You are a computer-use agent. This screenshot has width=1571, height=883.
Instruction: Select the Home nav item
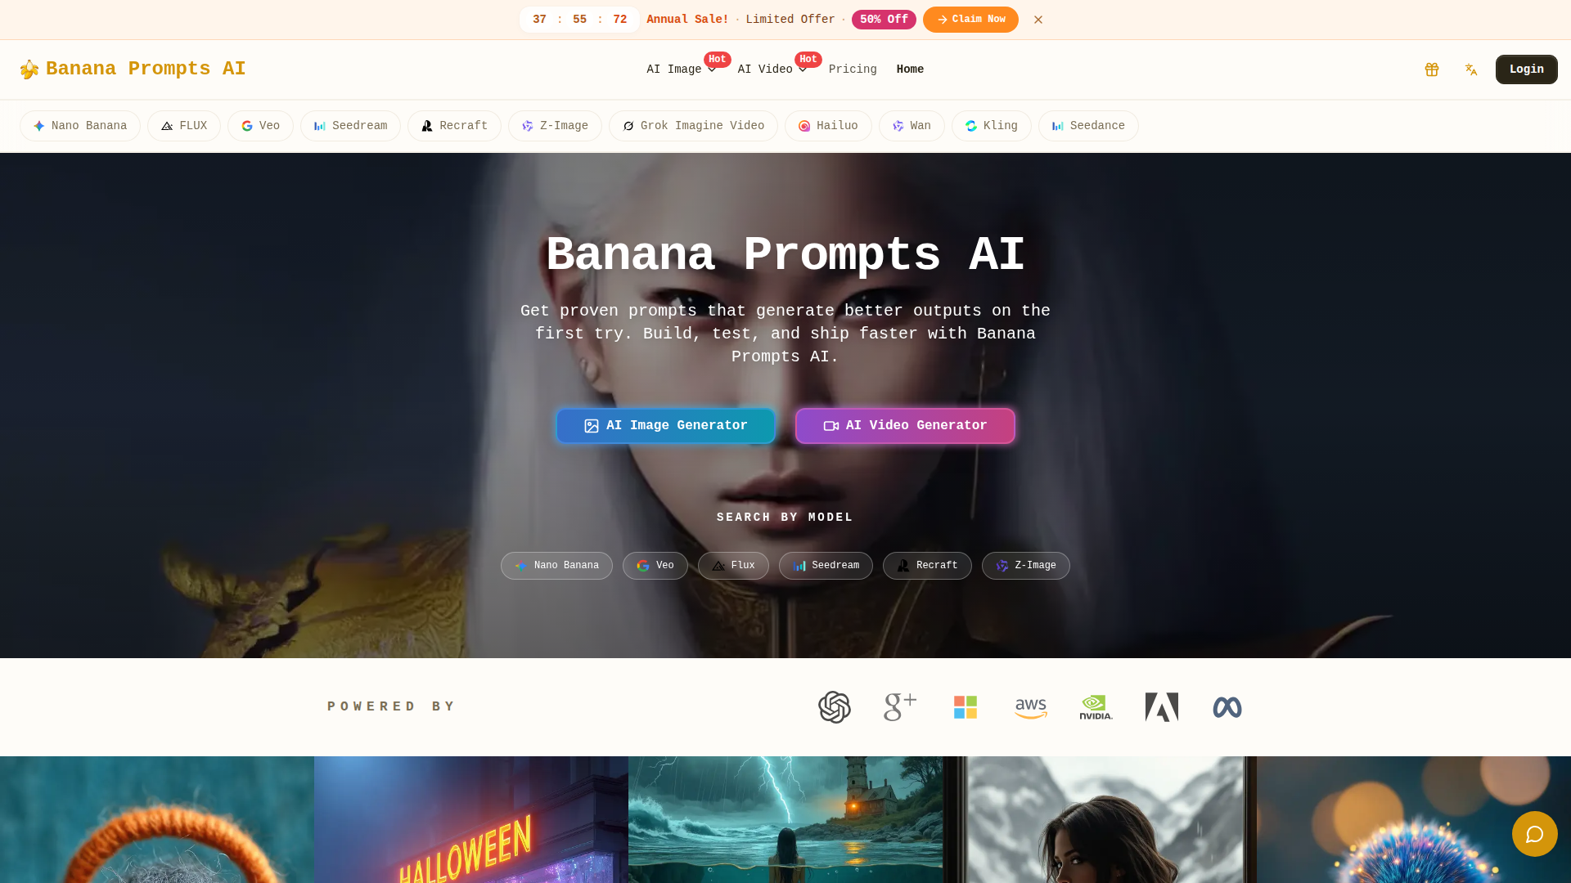pyautogui.click(x=910, y=69)
